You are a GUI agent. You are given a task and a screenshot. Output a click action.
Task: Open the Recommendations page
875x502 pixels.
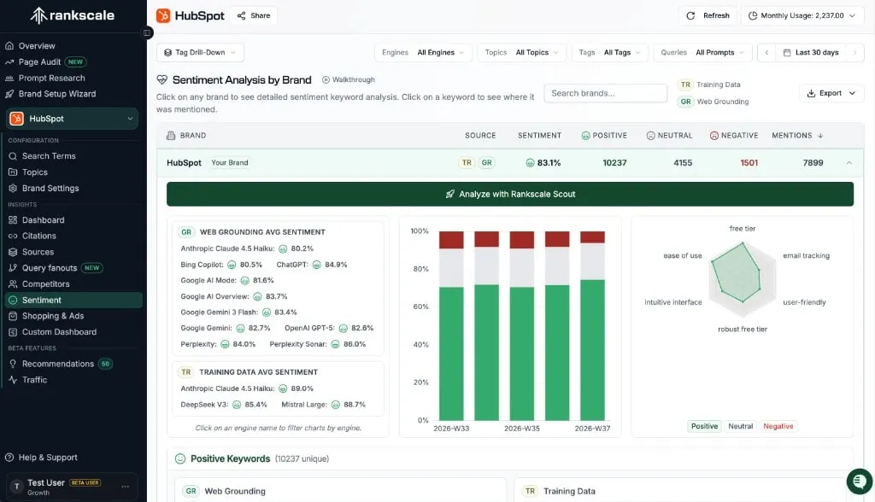[58, 364]
